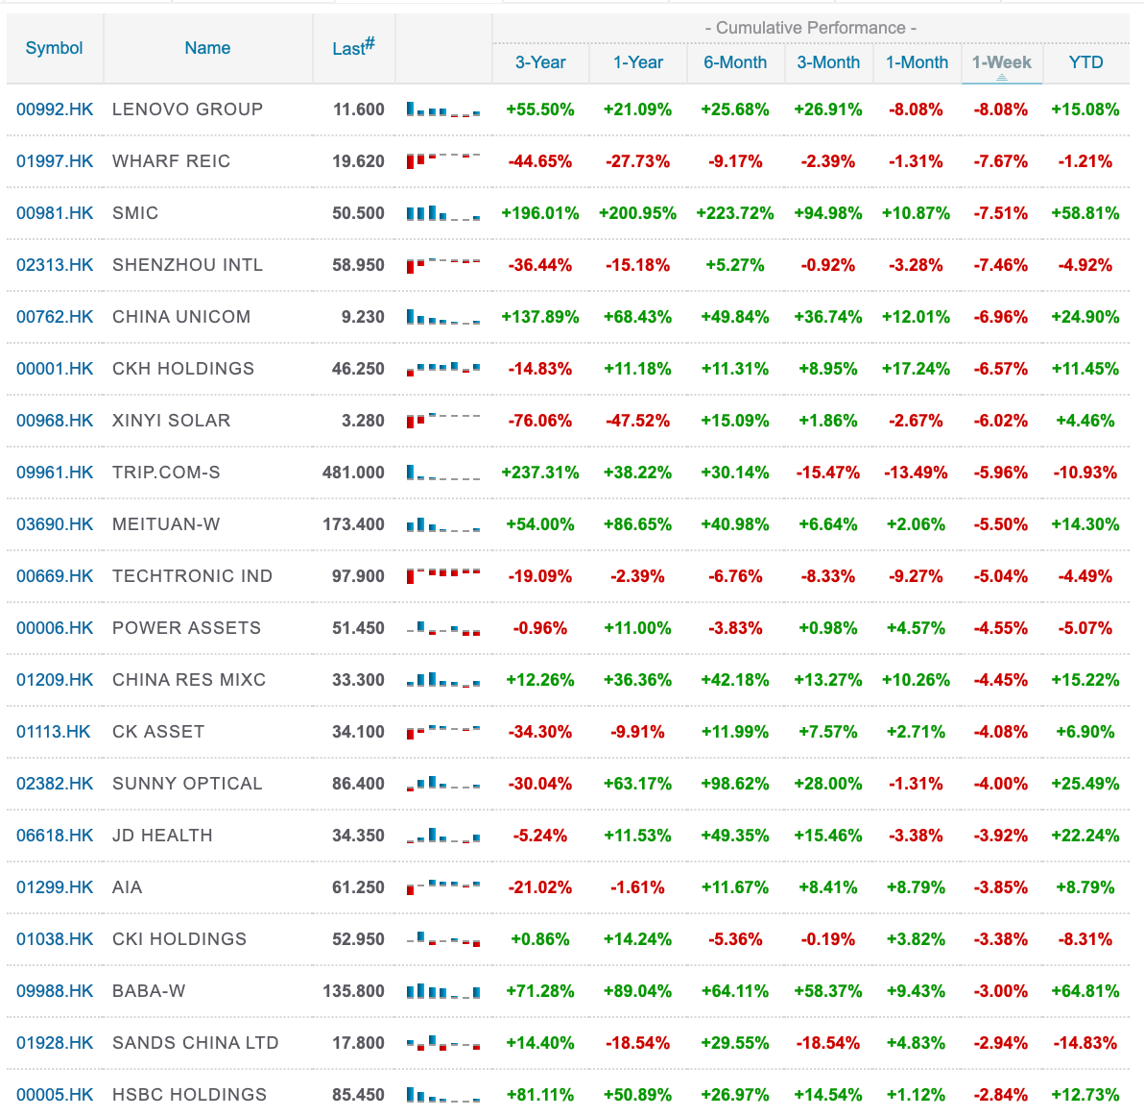Switch to the 1-Week performance tab
The height and width of the screenshot is (1116, 1144).
click(1001, 62)
